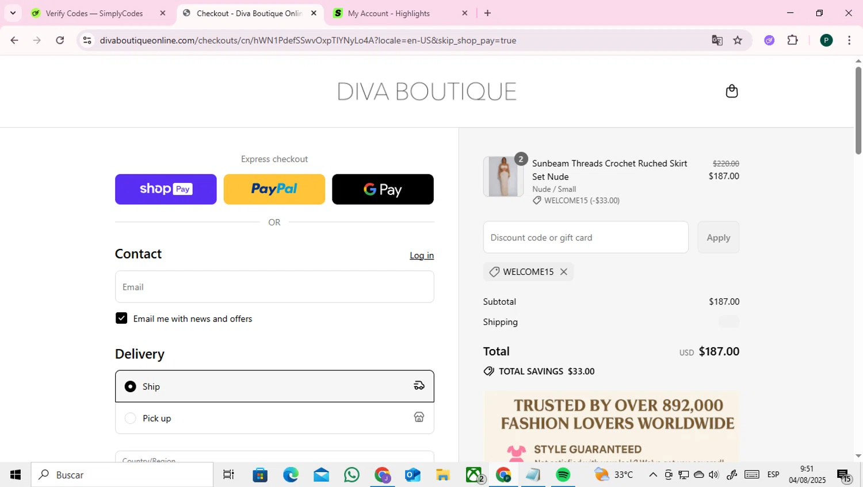Viewport: 863px width, 487px height.
Task: Show hidden system tray icons
Action: click(x=652, y=475)
